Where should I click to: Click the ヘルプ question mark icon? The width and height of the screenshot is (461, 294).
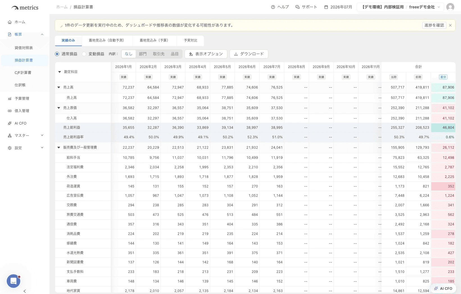(x=273, y=7)
